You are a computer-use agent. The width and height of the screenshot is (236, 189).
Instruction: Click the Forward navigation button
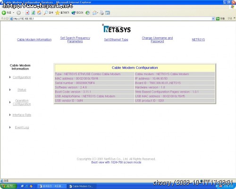(x=18, y=13)
